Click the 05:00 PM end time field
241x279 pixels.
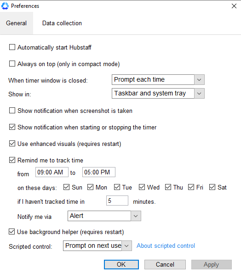click(99, 172)
